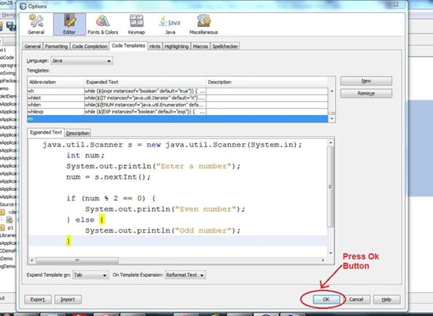Screen dimensions: 433x316
Task: Click the Import button
Action: coord(68,299)
